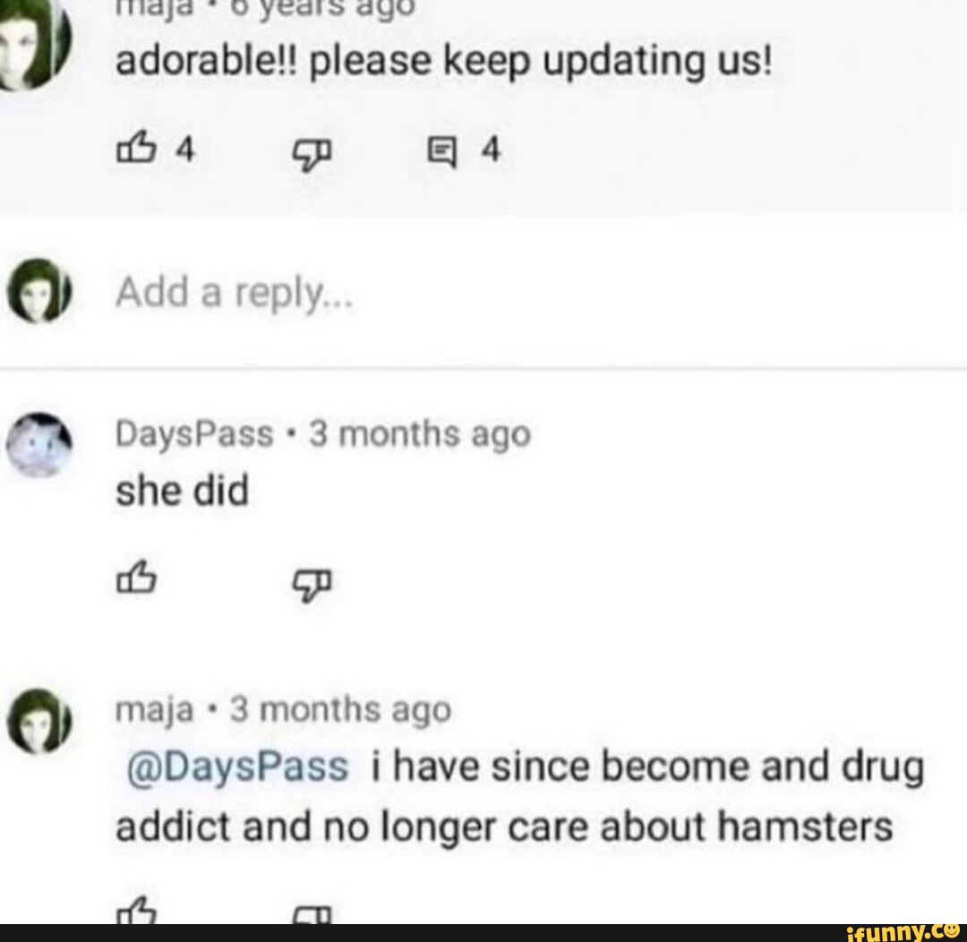Open the DaysPass channel name link
Viewport: 967px width, 942px height.
click(x=194, y=433)
